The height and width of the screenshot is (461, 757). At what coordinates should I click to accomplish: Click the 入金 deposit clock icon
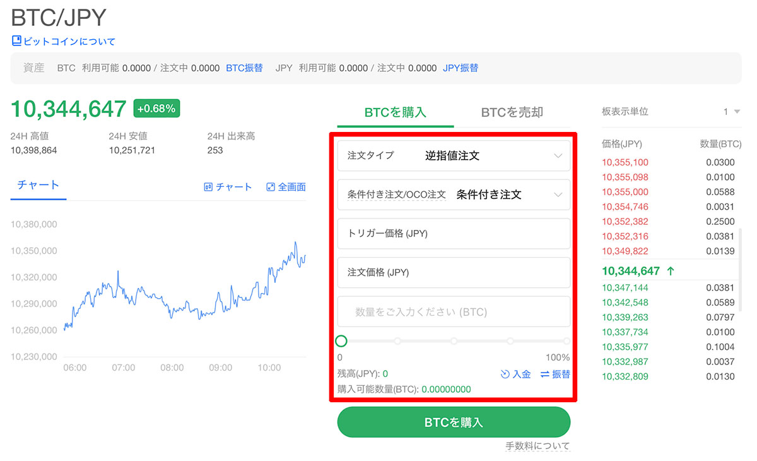coord(505,374)
